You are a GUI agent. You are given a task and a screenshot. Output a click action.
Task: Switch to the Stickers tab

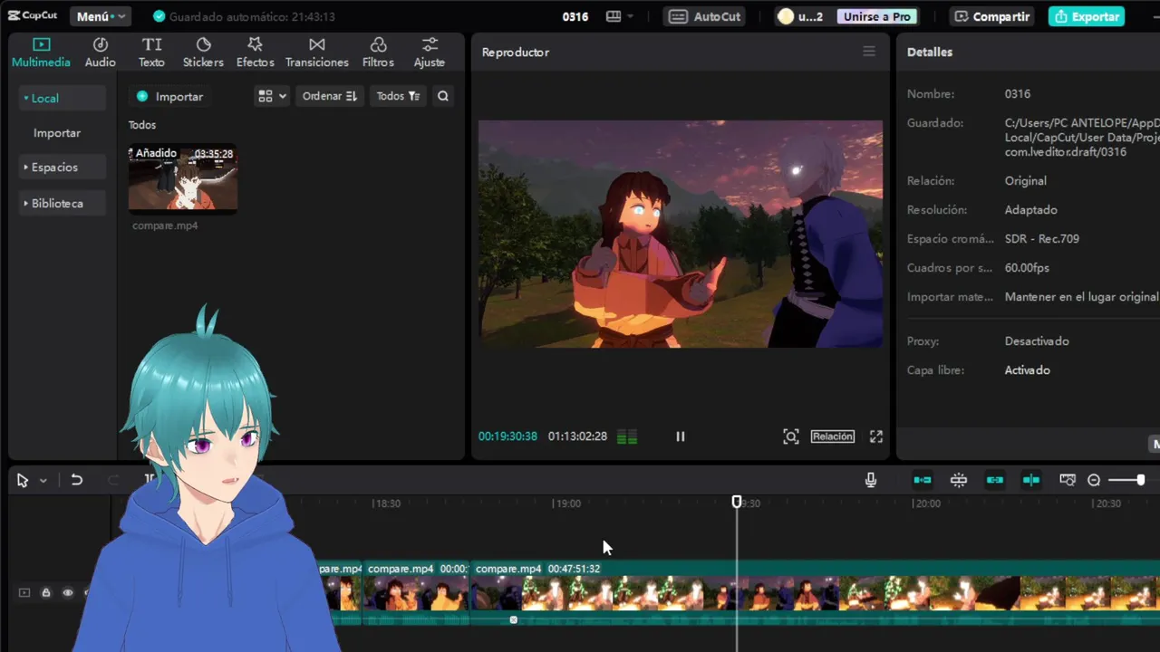click(x=203, y=53)
